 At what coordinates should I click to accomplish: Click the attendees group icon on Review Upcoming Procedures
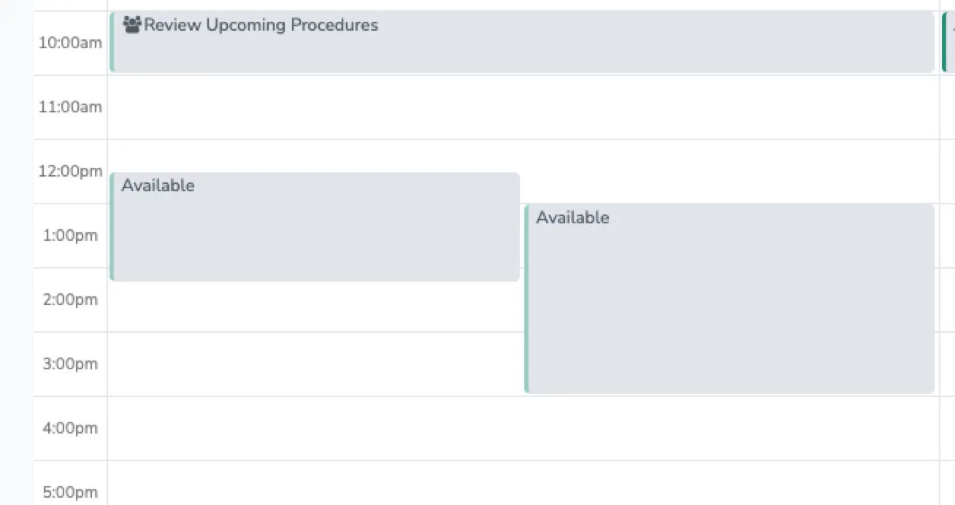pyautogui.click(x=132, y=24)
